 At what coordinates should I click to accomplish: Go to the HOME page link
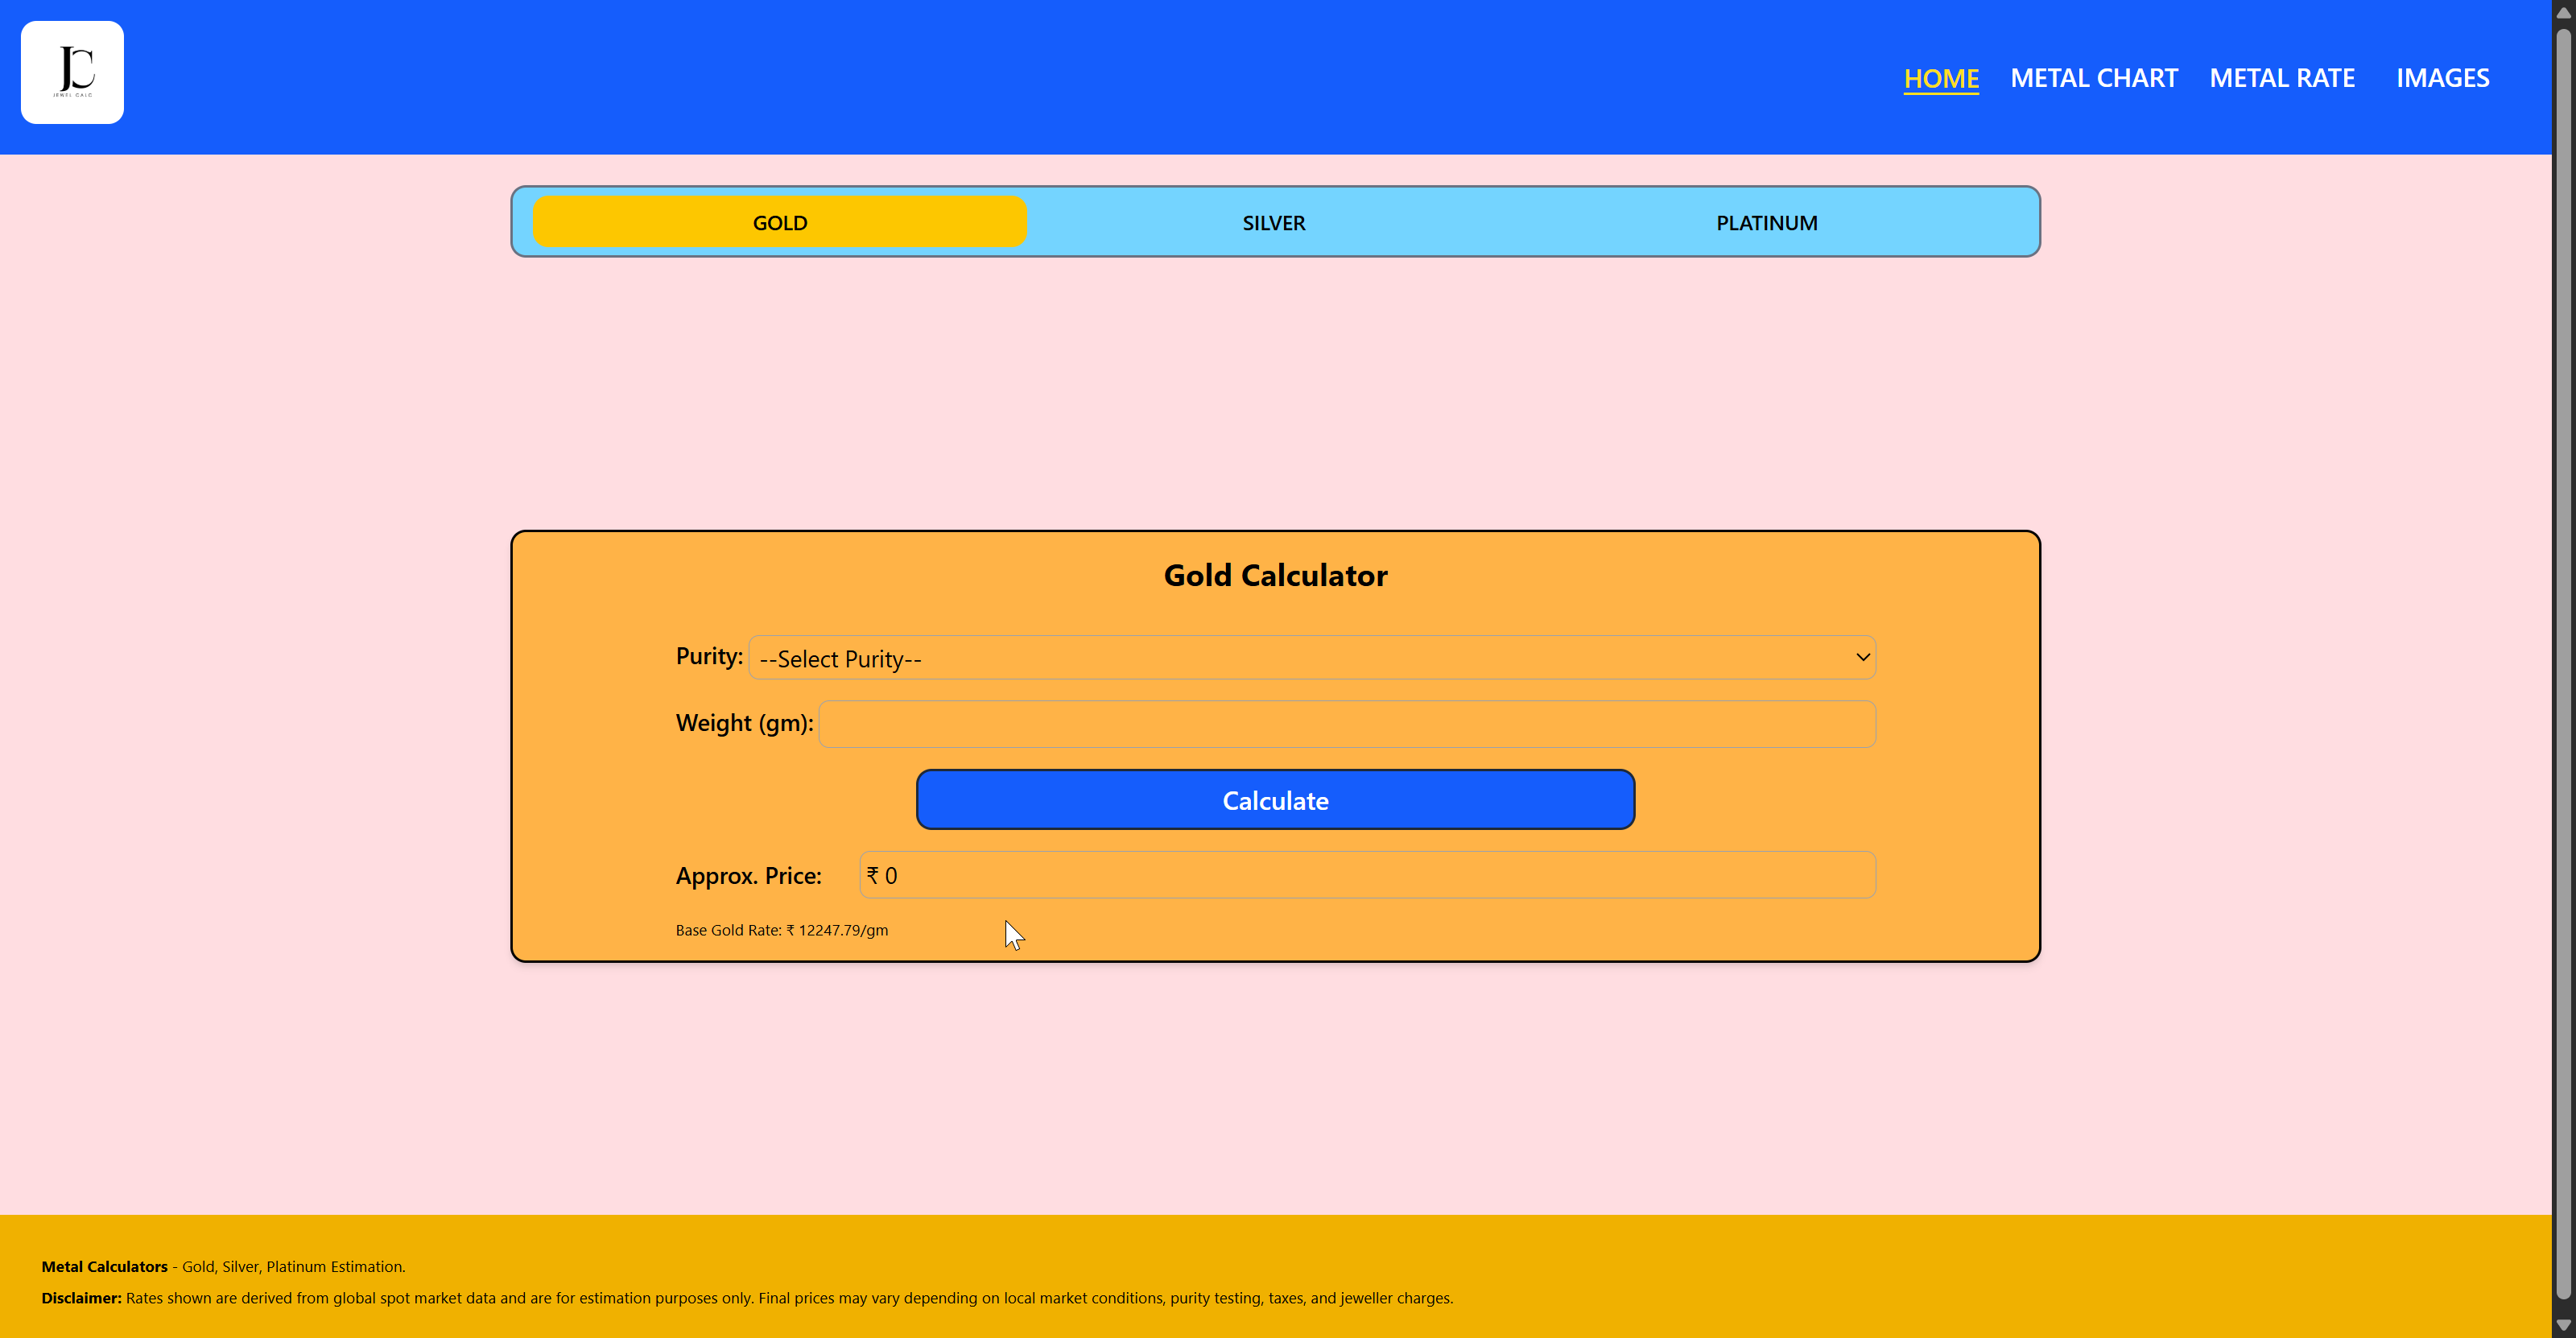point(1940,78)
